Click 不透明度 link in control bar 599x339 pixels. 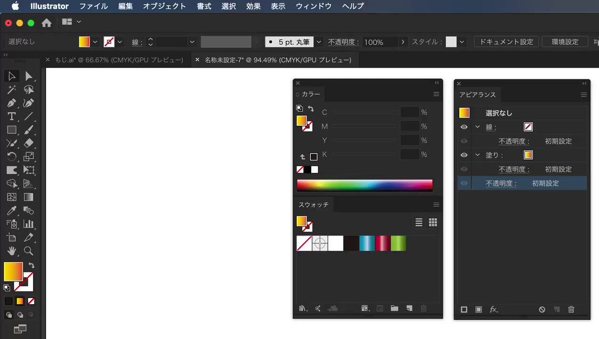[x=343, y=42]
